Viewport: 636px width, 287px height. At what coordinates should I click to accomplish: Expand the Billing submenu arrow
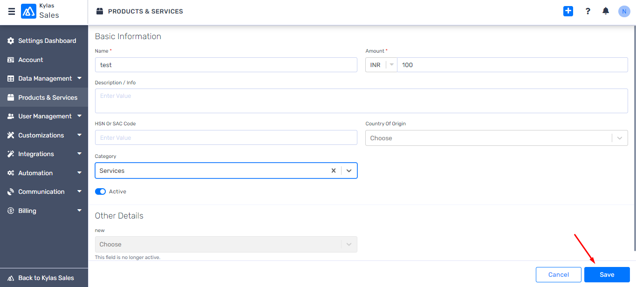pos(79,211)
